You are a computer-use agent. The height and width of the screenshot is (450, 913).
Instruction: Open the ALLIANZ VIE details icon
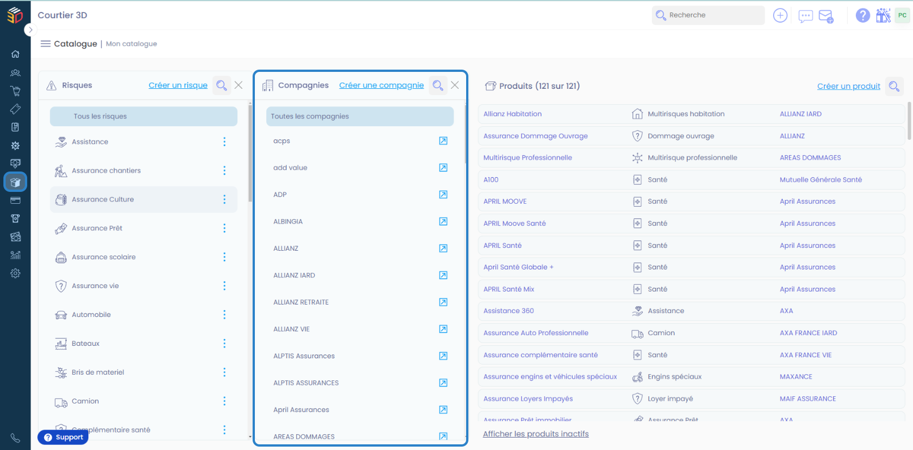(x=443, y=329)
